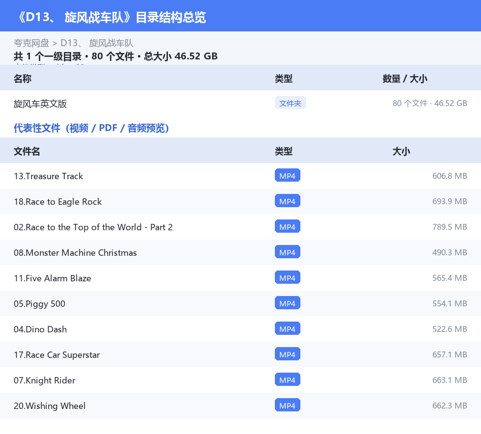This screenshot has width=481, height=434.
Task: Click the MP4 badge for Five Alarm Blaze
Action: [288, 277]
